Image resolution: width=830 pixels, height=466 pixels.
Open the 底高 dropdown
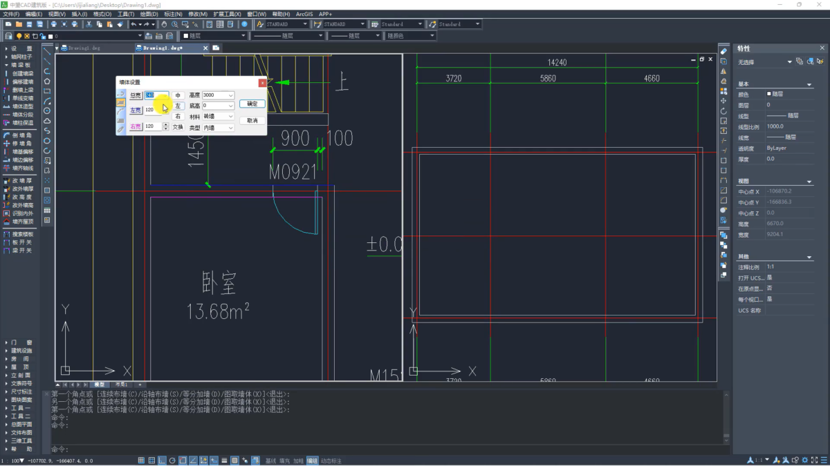coord(230,106)
